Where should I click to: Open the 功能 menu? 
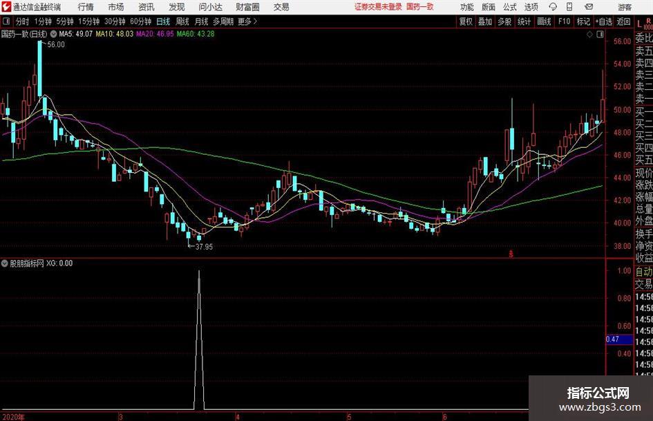(x=467, y=7)
